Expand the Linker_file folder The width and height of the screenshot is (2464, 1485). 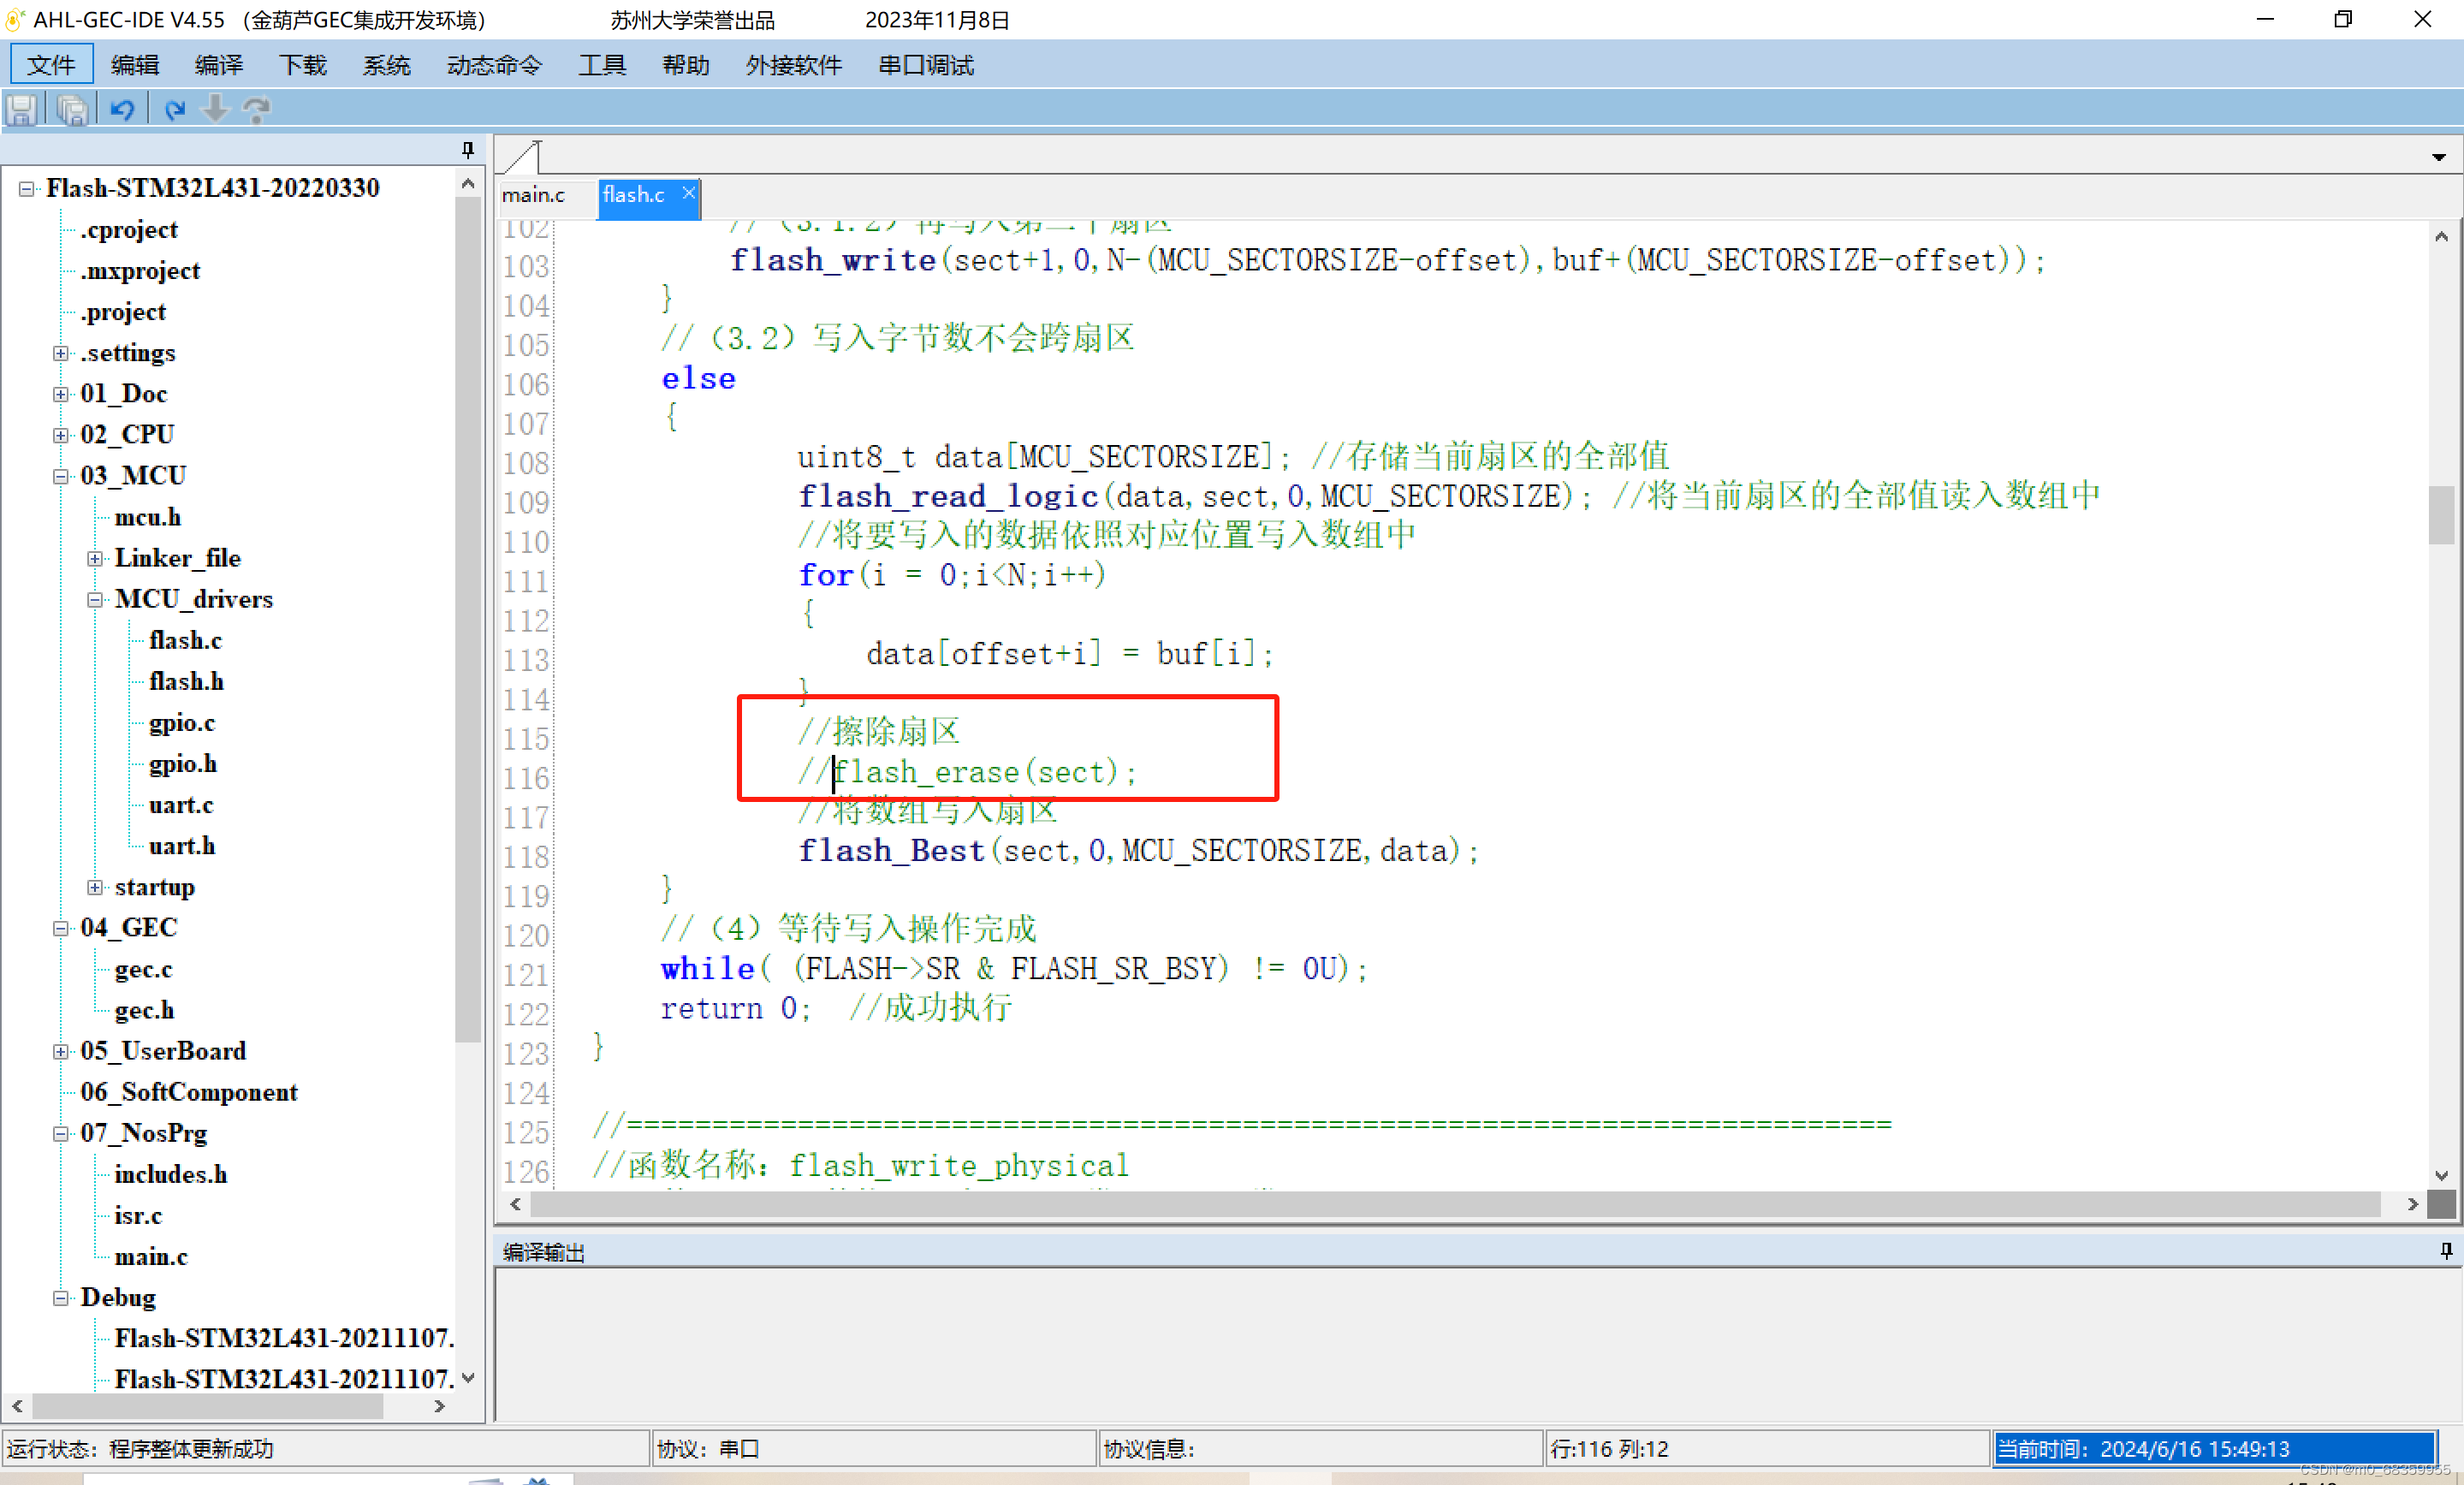click(x=95, y=558)
